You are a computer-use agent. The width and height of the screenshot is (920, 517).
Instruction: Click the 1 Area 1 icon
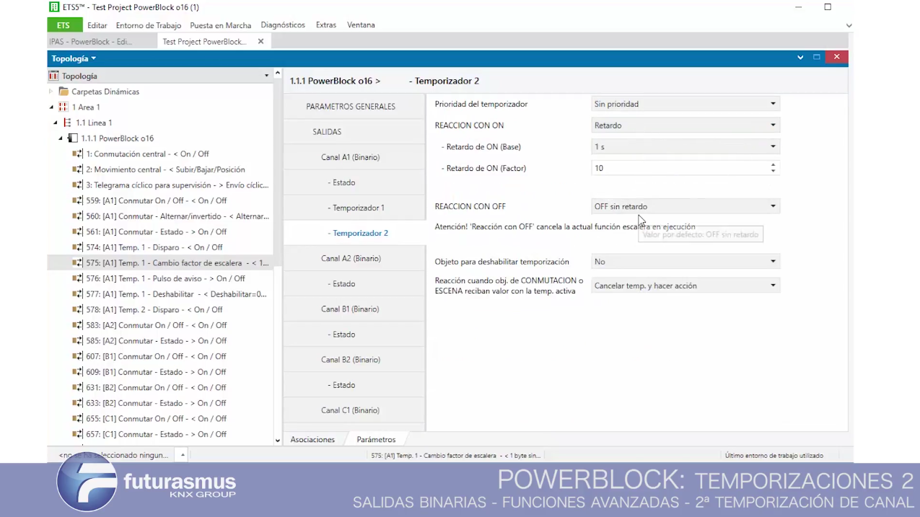63,107
